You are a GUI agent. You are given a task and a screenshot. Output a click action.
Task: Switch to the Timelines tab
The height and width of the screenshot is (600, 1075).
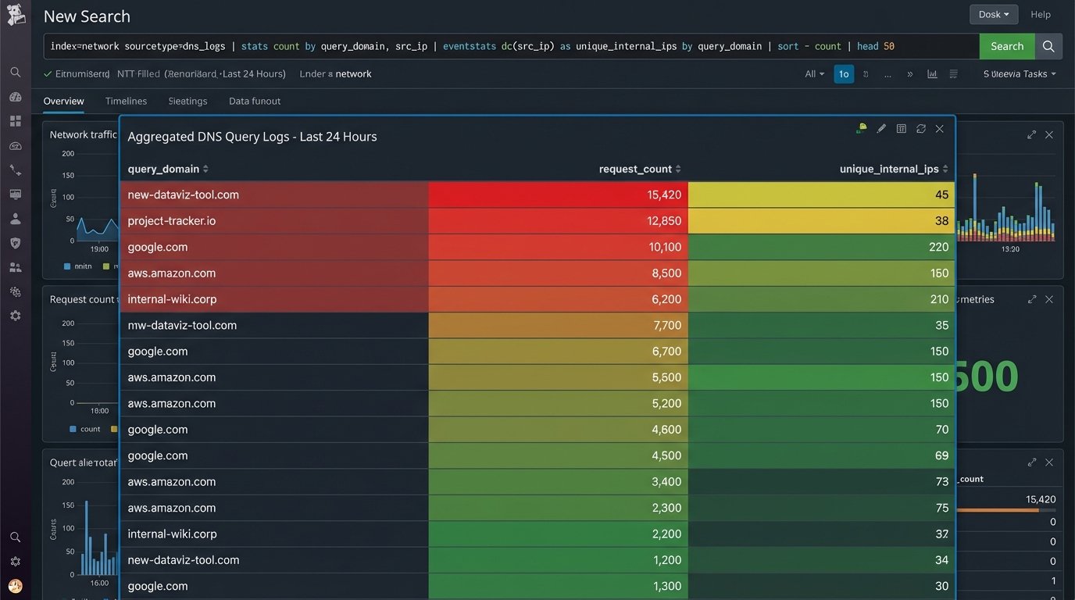pos(125,101)
